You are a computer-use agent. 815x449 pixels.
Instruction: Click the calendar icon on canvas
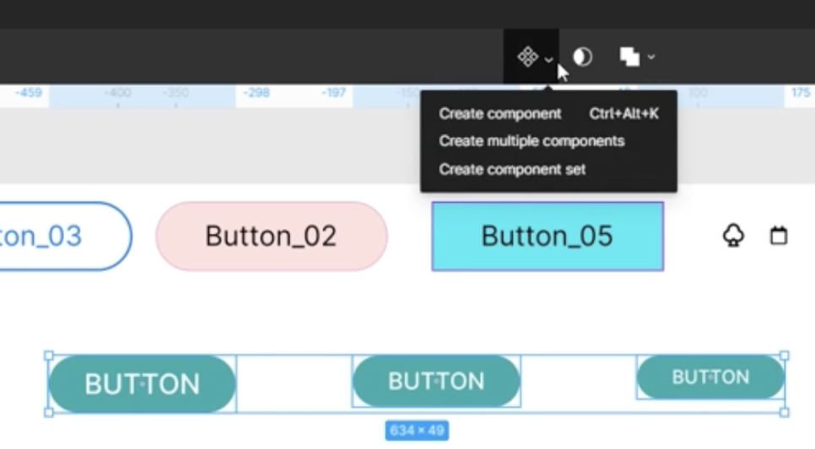pos(778,235)
